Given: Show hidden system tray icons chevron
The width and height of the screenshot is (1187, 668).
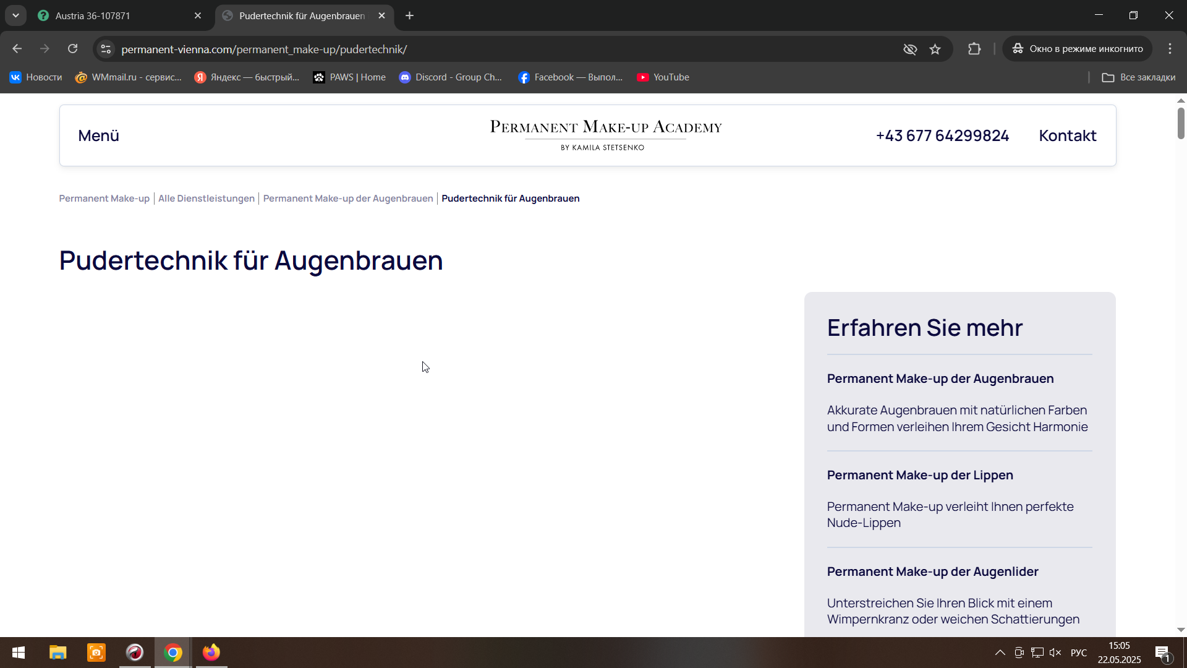Looking at the screenshot, I should pos(1000,653).
